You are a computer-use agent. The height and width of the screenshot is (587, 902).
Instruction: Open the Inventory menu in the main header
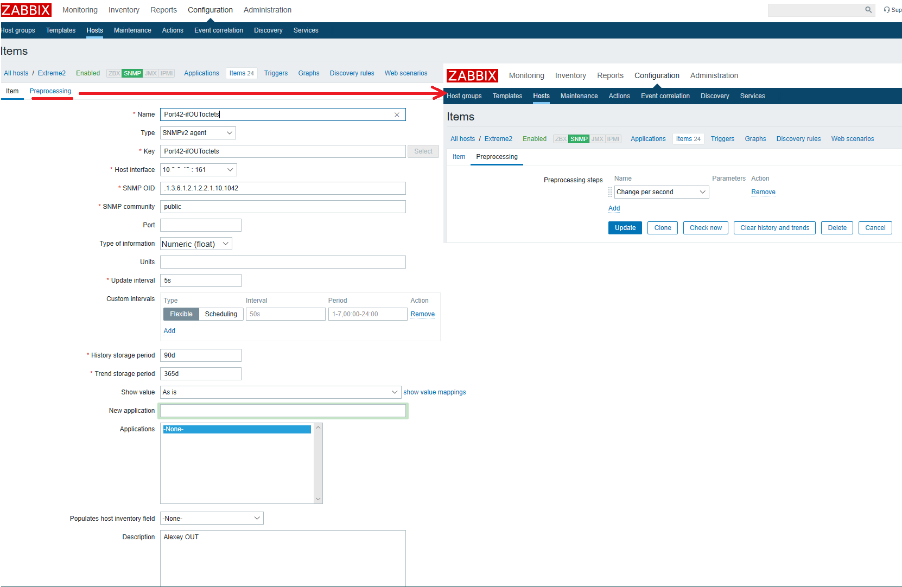[124, 10]
